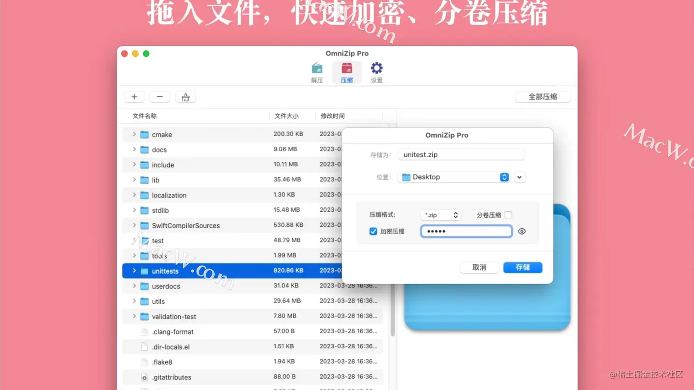
Task: Switch to the 压缩 (compress) tab
Action: (x=347, y=73)
